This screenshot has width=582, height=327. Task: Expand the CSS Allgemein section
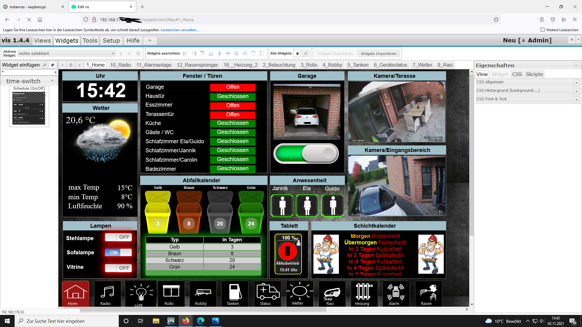point(577,83)
